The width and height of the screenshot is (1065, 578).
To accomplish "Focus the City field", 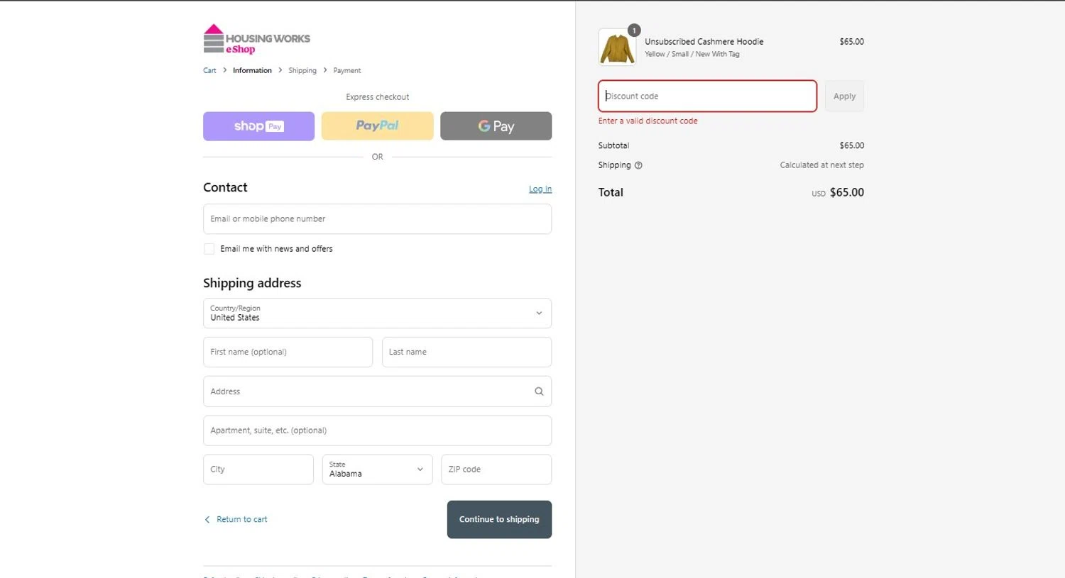I will click(x=258, y=469).
